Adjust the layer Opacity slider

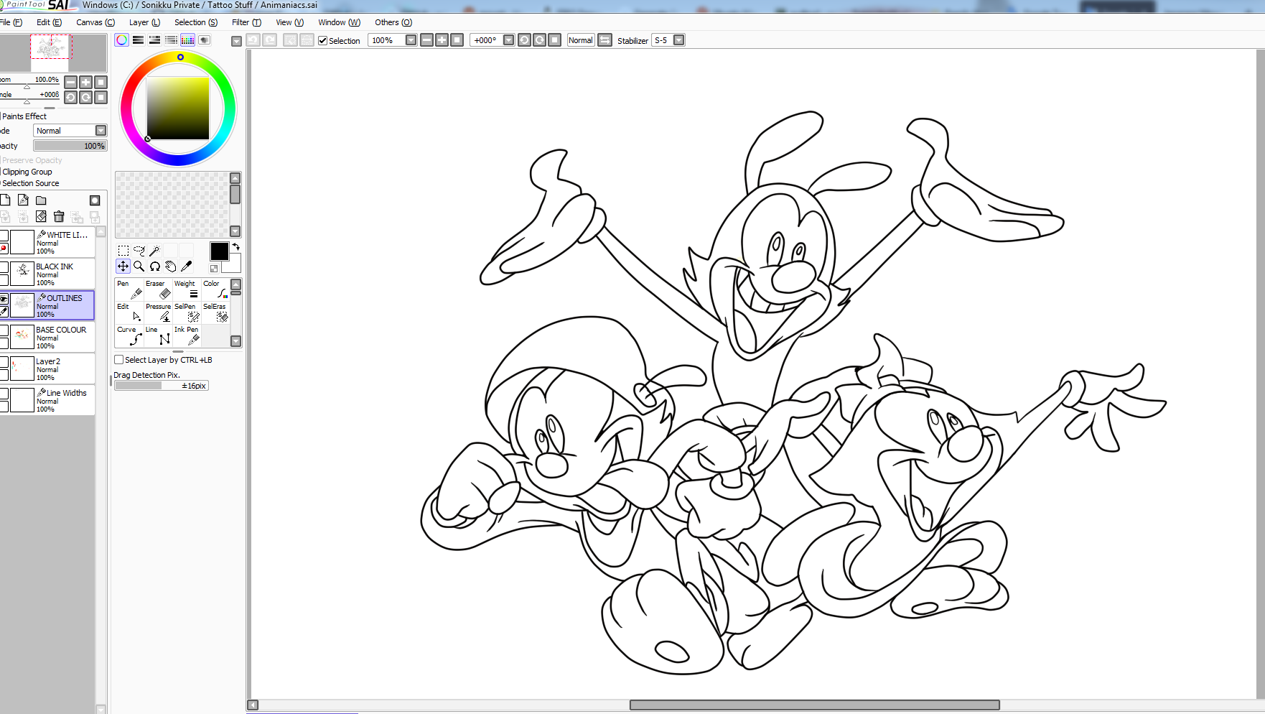pos(70,146)
